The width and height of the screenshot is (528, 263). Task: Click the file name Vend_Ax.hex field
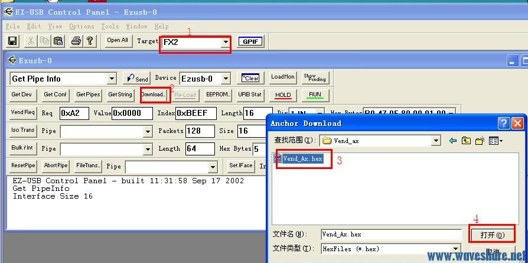pos(392,235)
